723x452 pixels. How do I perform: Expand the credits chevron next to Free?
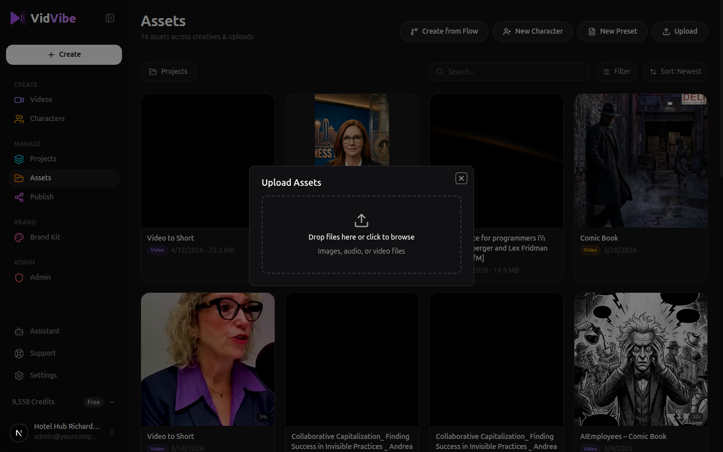pyautogui.click(x=112, y=402)
